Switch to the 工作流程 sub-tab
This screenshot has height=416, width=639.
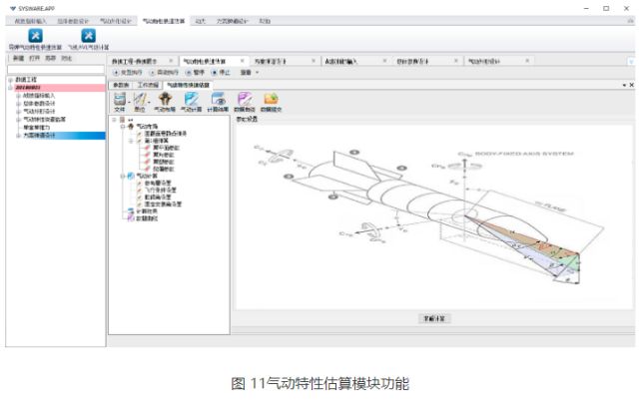click(x=148, y=85)
